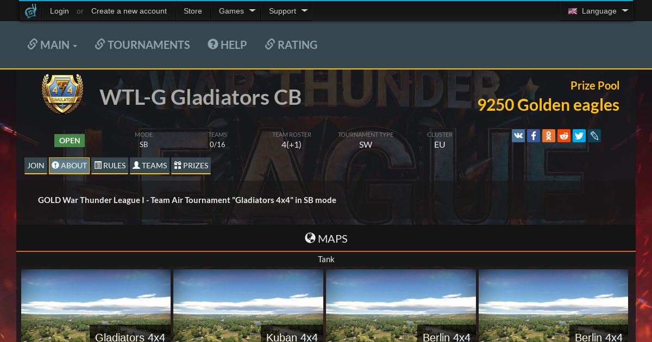The height and width of the screenshot is (342, 652).
Task: Click Create a new account link
Action: tap(129, 11)
